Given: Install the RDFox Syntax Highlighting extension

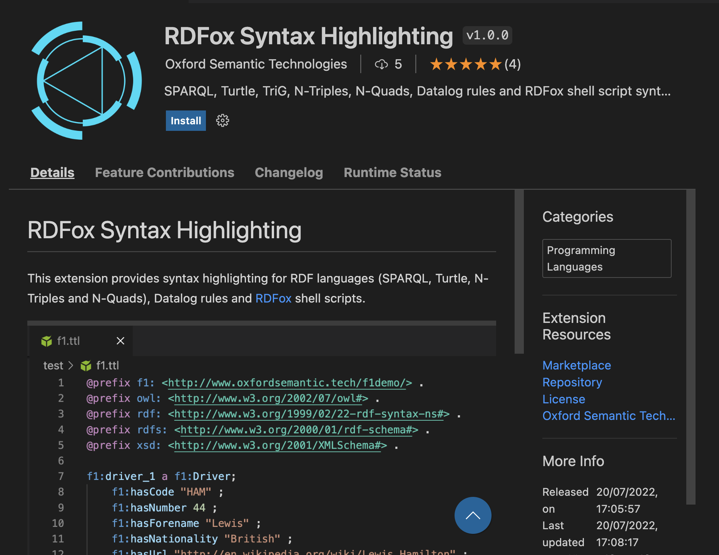Looking at the screenshot, I should click(186, 120).
